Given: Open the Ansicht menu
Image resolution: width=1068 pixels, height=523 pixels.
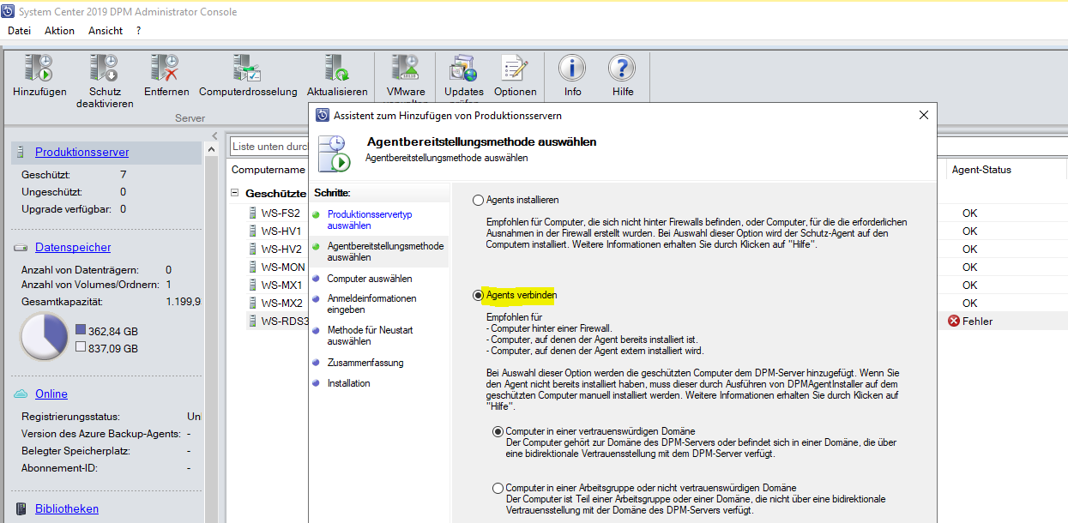Looking at the screenshot, I should pos(106,30).
